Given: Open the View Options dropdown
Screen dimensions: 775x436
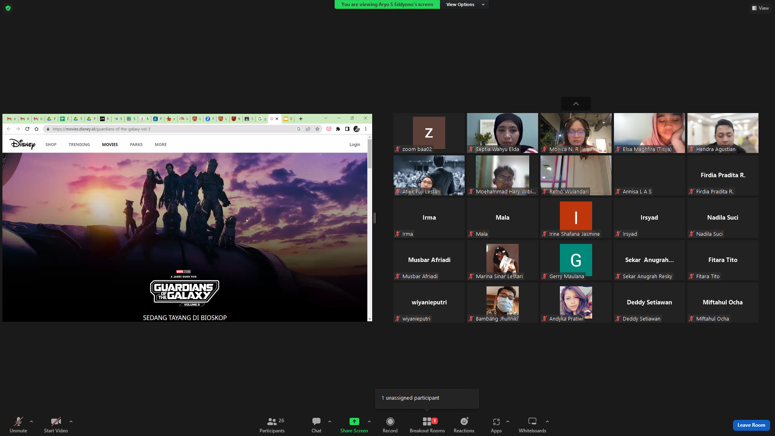Looking at the screenshot, I should click(465, 4).
